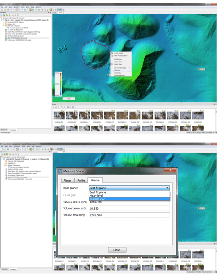Select Delete Shape in the context menu
Image resolution: width=217 pixels, height=278 pixels.
coord(121,64)
